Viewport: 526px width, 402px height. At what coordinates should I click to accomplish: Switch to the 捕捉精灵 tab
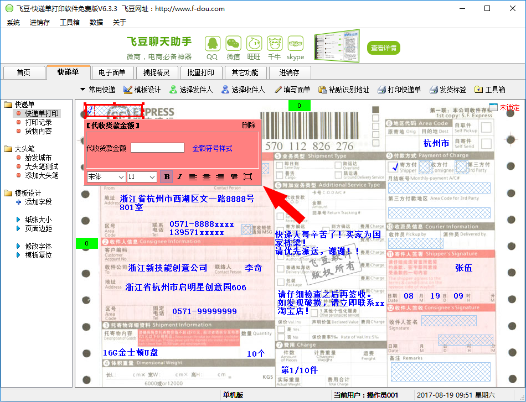pos(156,72)
